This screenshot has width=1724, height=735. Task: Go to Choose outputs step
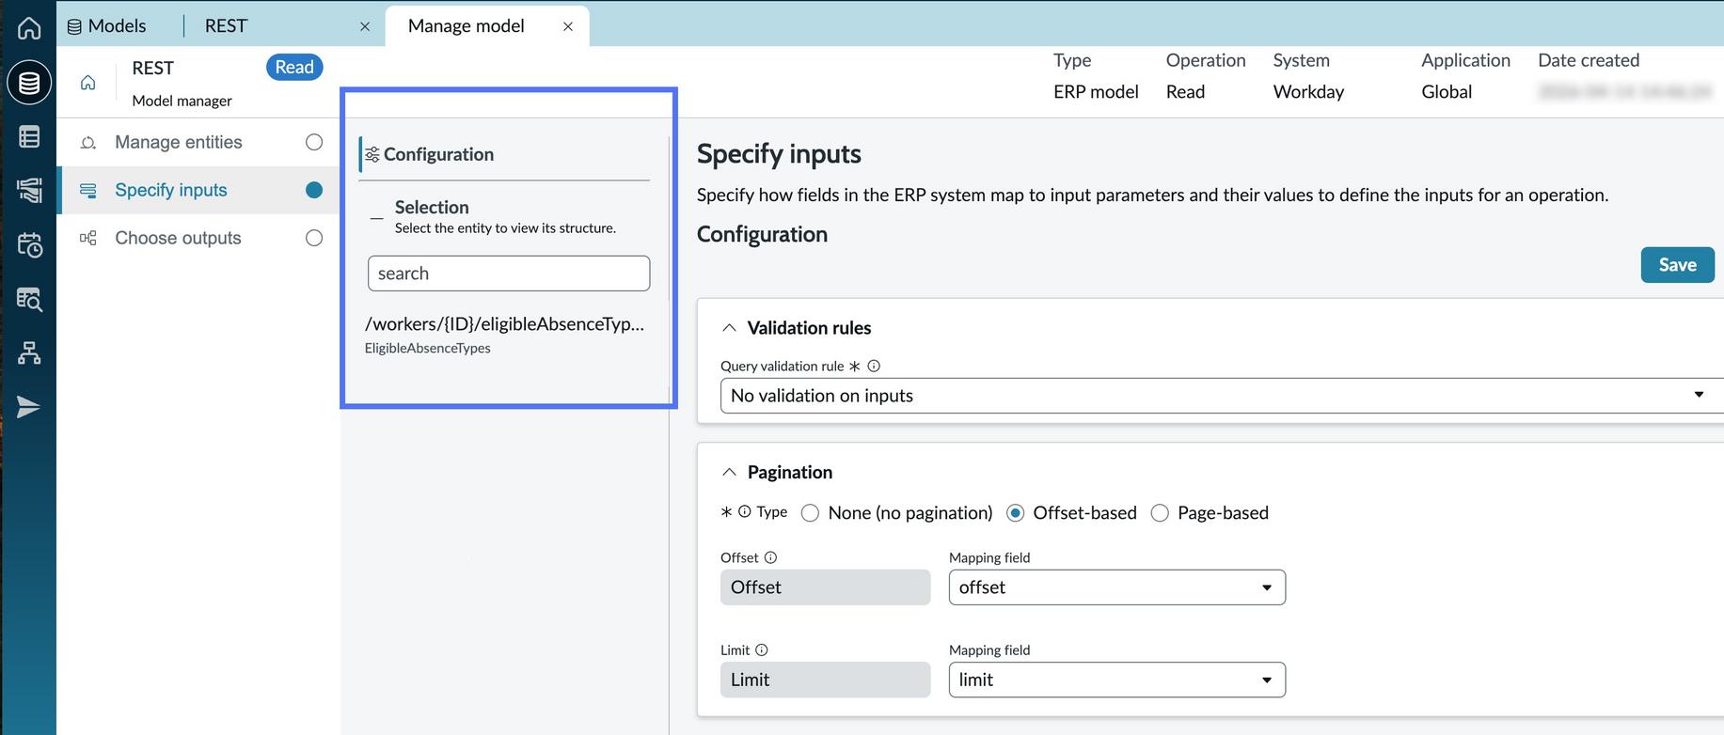pyautogui.click(x=198, y=238)
